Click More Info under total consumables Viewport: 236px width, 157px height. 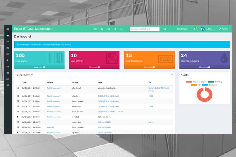(x=204, y=67)
